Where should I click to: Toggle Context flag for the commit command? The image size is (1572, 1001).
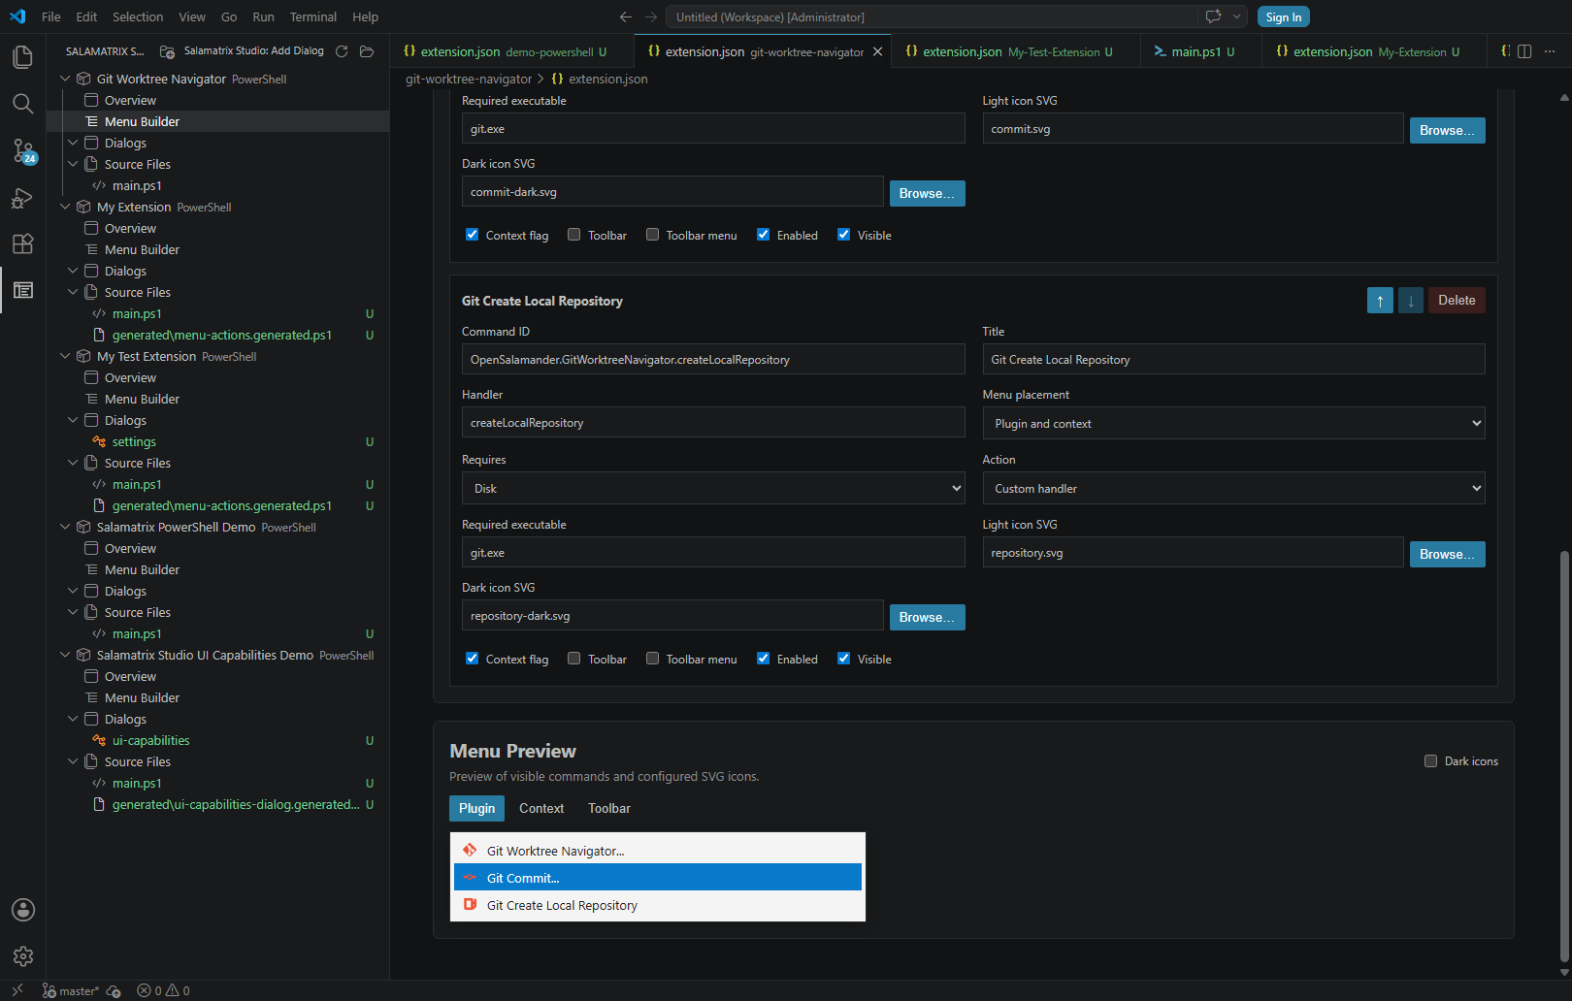pos(472,235)
